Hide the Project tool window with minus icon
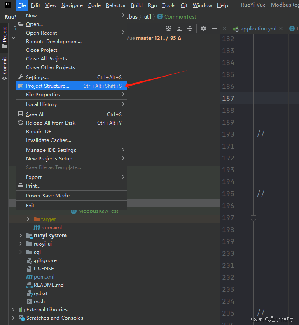299x325 pixels. [x=214, y=28]
